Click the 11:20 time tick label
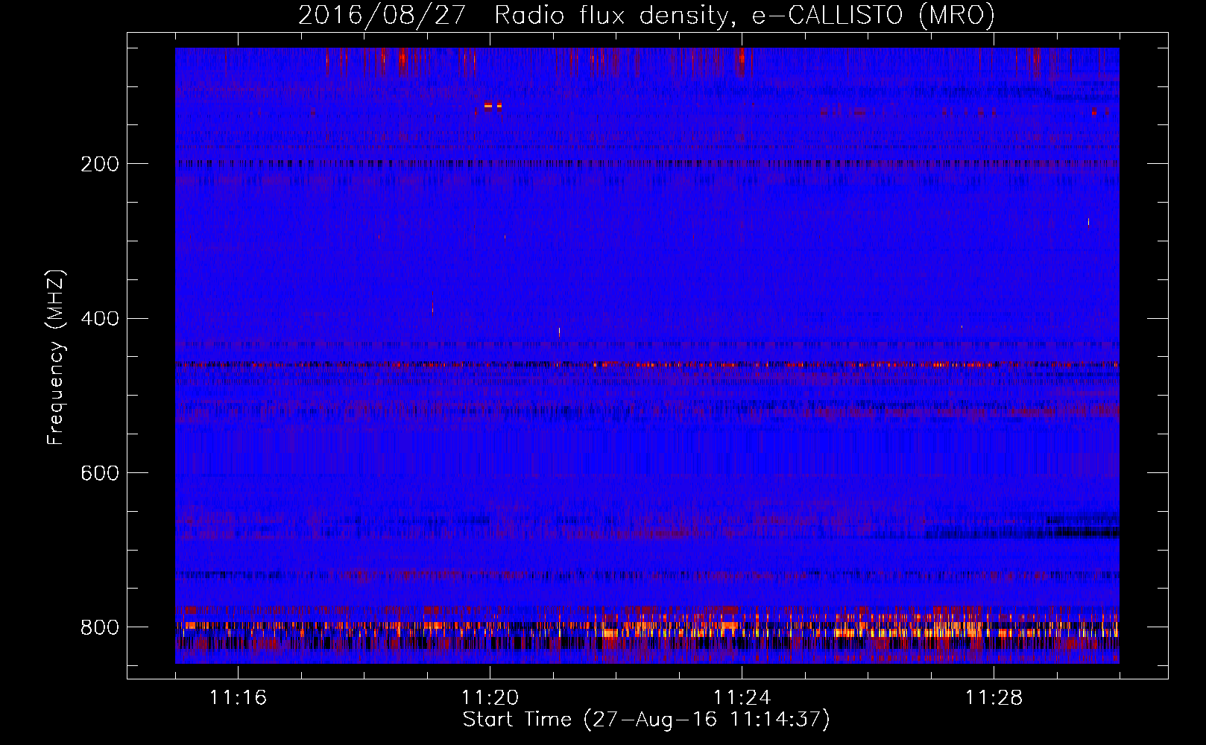This screenshot has width=1206, height=745. (490, 697)
